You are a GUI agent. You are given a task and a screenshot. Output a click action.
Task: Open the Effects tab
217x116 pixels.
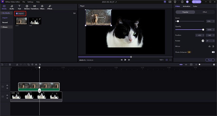pyautogui.click(x=50, y=7)
